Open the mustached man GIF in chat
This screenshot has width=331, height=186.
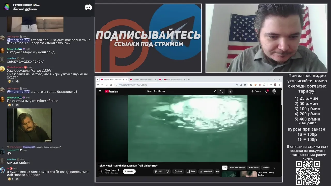(29, 125)
